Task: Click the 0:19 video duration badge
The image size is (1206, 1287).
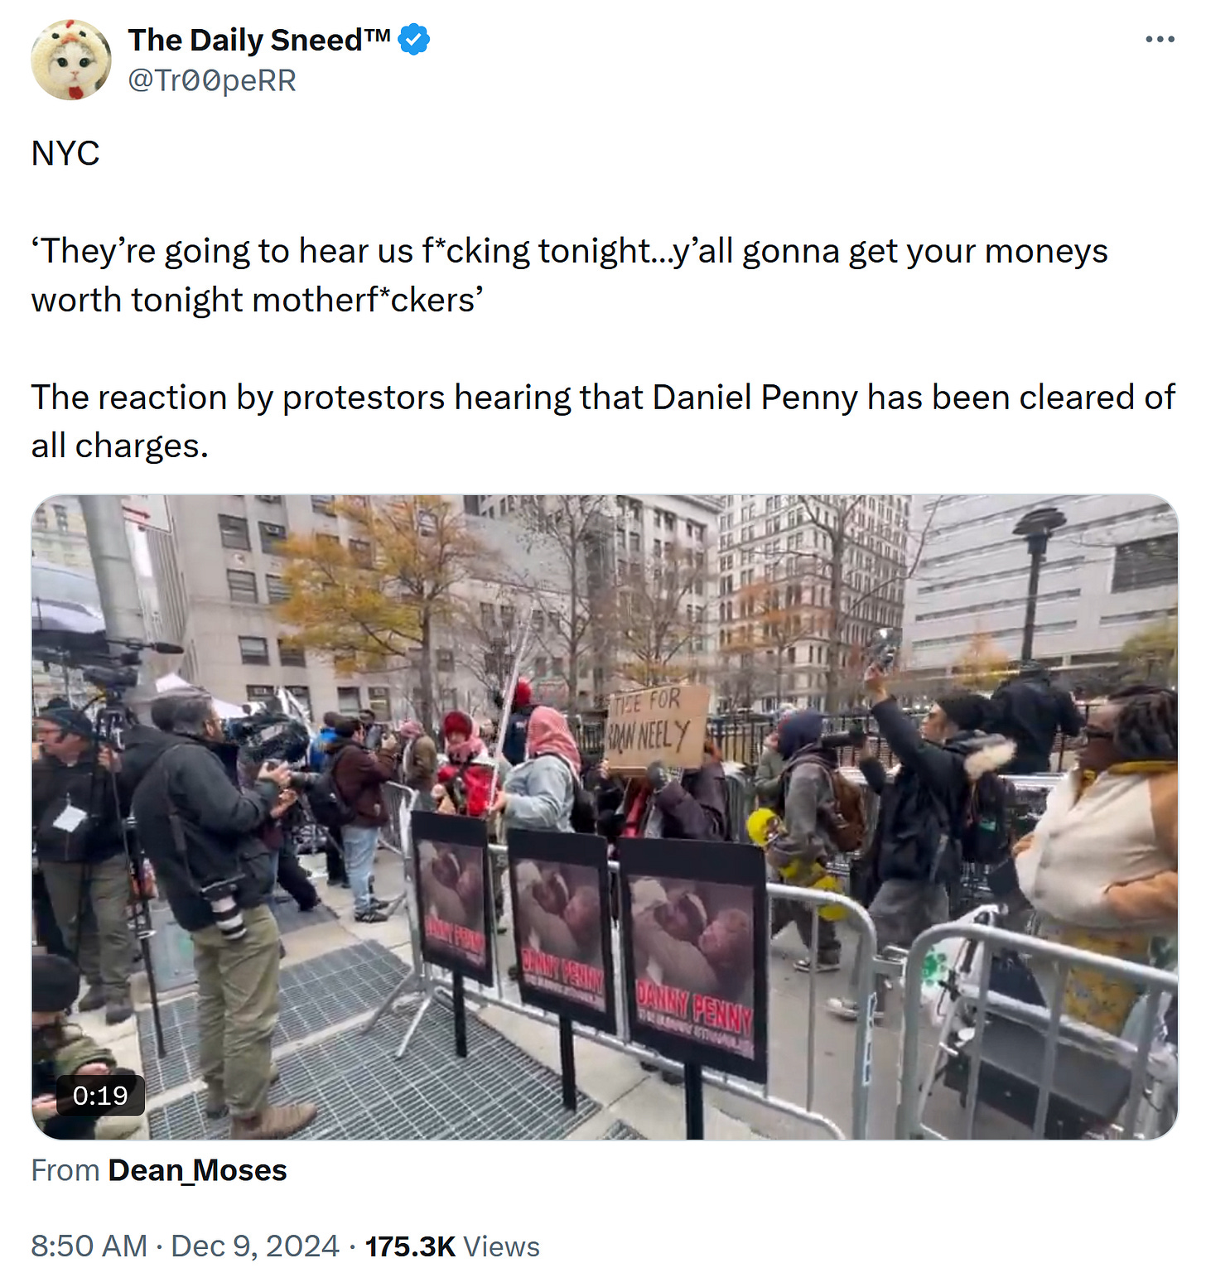Action: 100,1095
